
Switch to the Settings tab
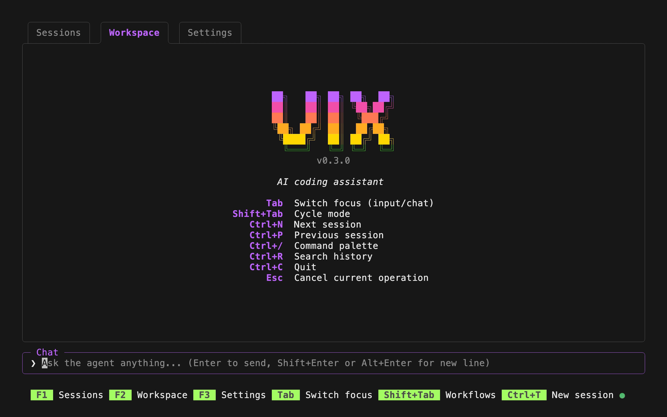coord(210,33)
